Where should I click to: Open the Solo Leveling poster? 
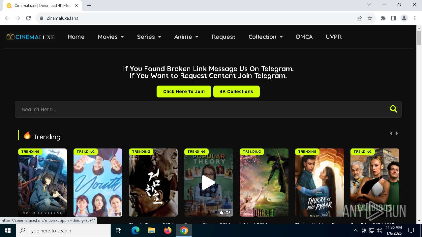click(43, 182)
